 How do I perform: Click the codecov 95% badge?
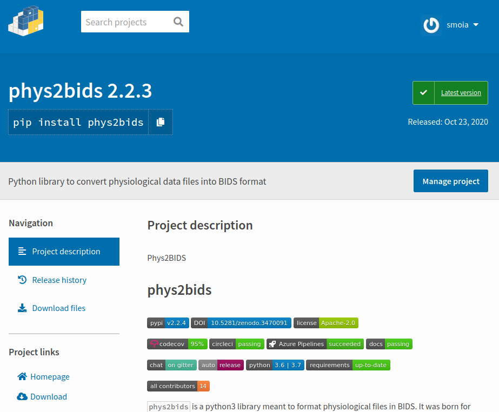[177, 344]
